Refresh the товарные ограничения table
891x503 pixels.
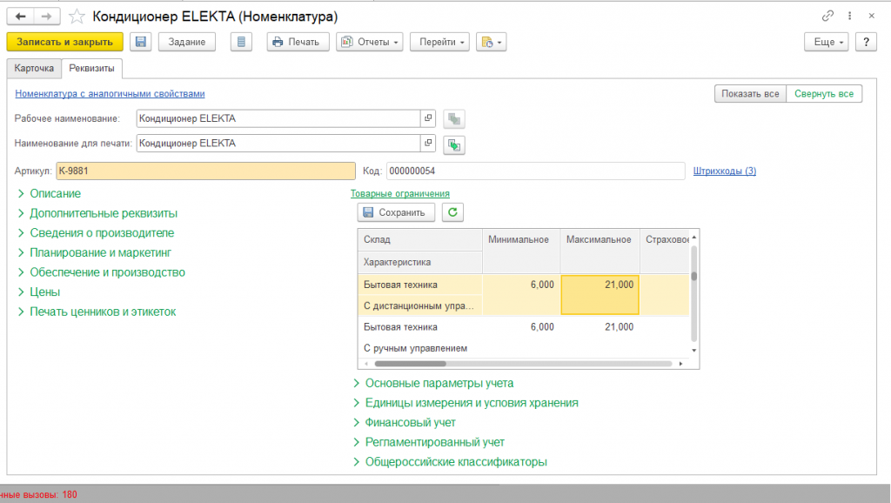452,212
